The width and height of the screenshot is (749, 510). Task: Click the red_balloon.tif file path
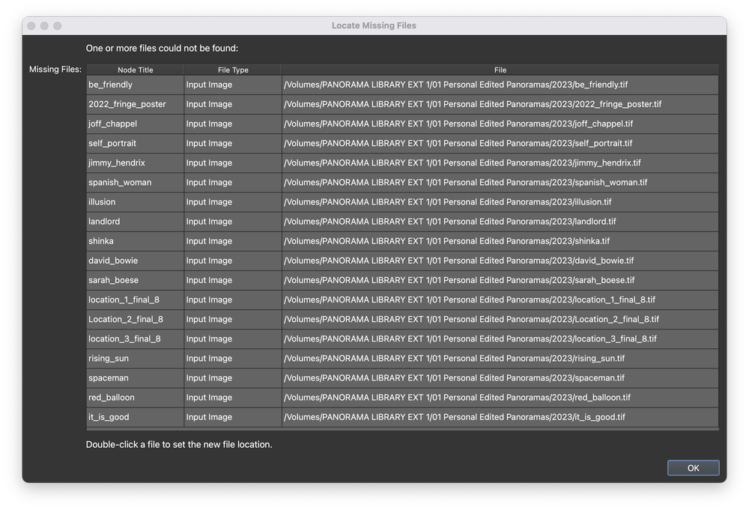[500, 398]
